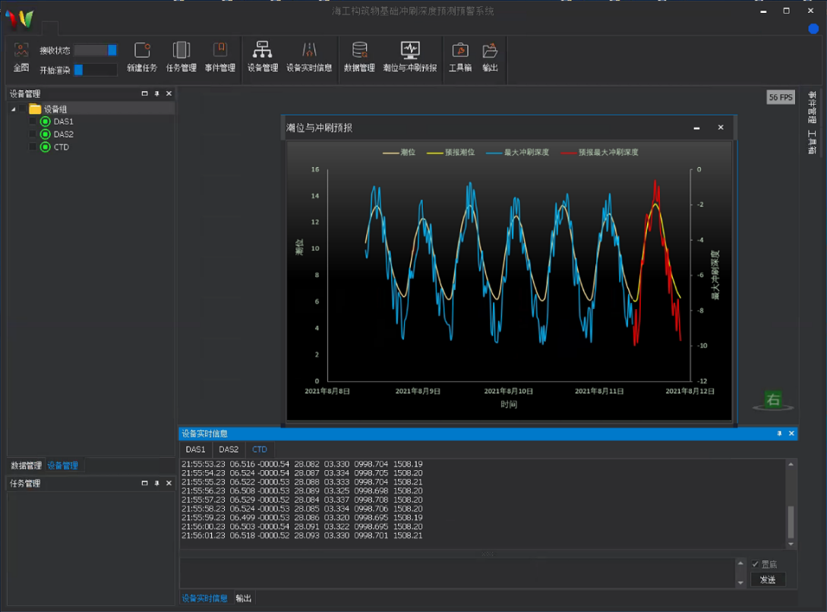Viewport: 827px width, 612px height.
Task: Click the 预报潮位 legend color line
Action: coord(435,153)
